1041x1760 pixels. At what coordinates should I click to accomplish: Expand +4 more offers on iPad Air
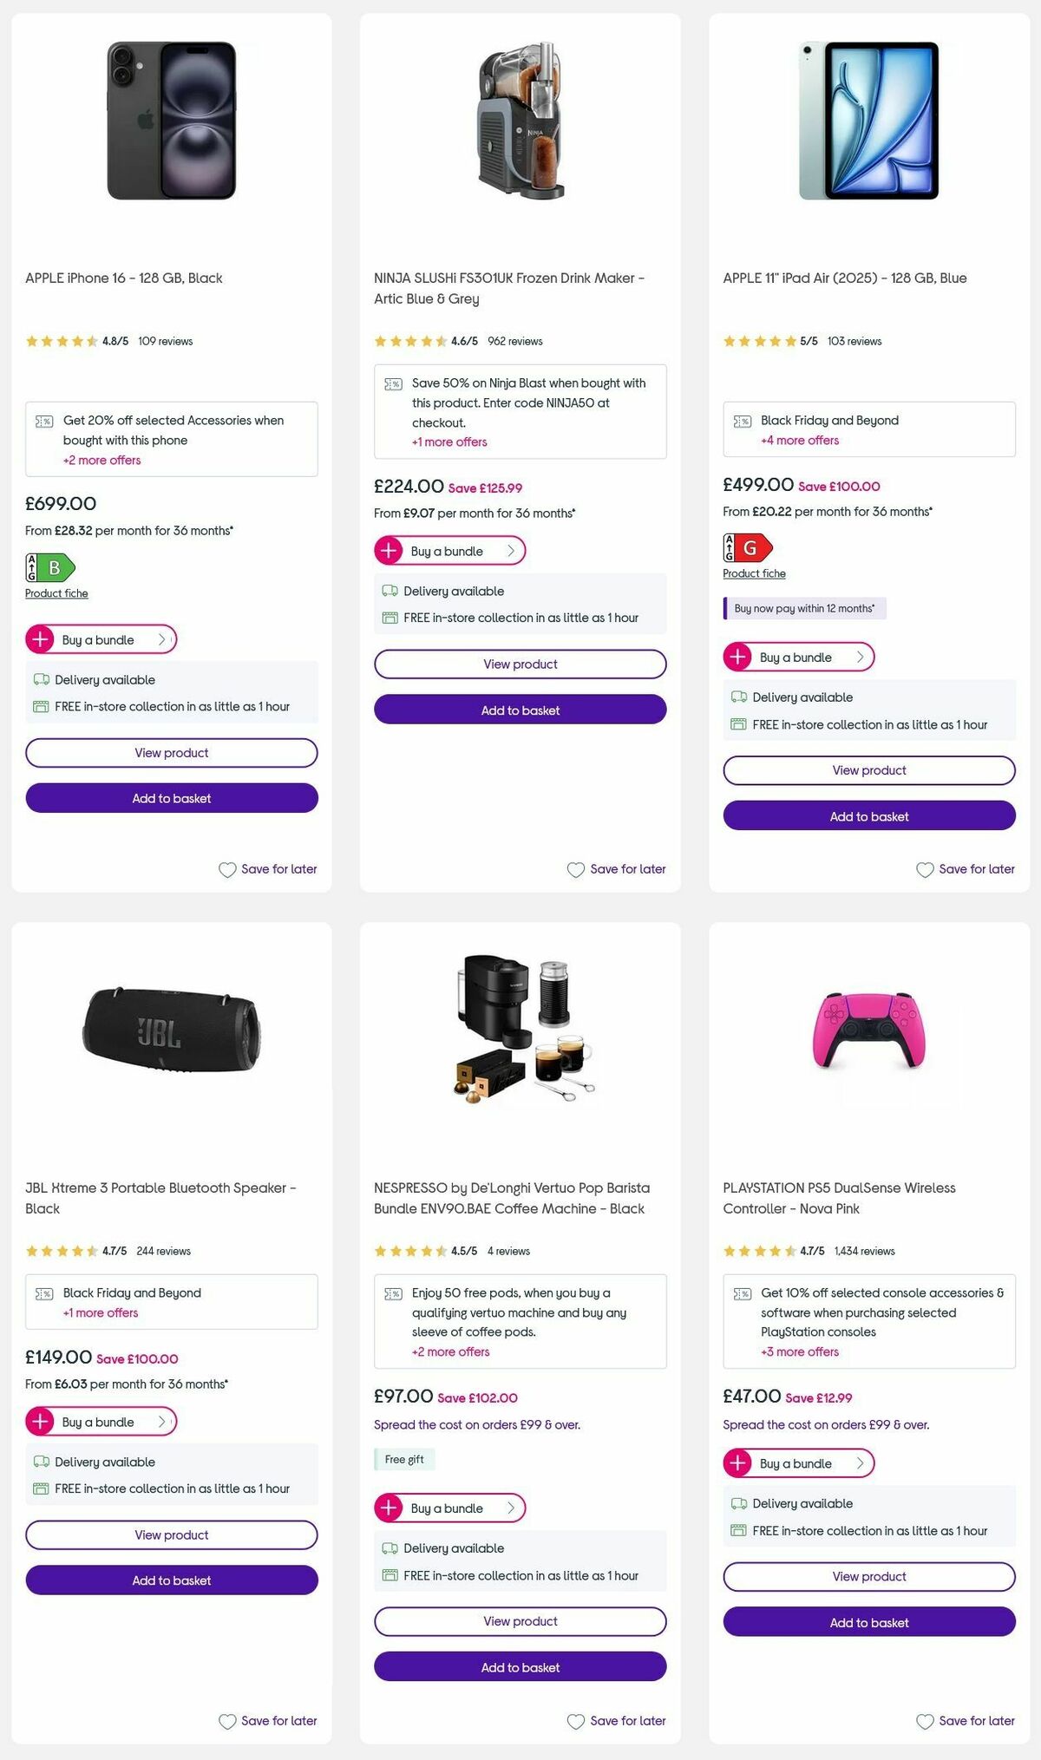pos(798,441)
